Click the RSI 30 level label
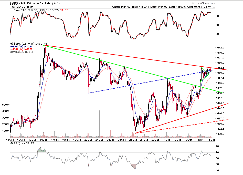The image size is (243, 175). pyautogui.click(x=217, y=164)
